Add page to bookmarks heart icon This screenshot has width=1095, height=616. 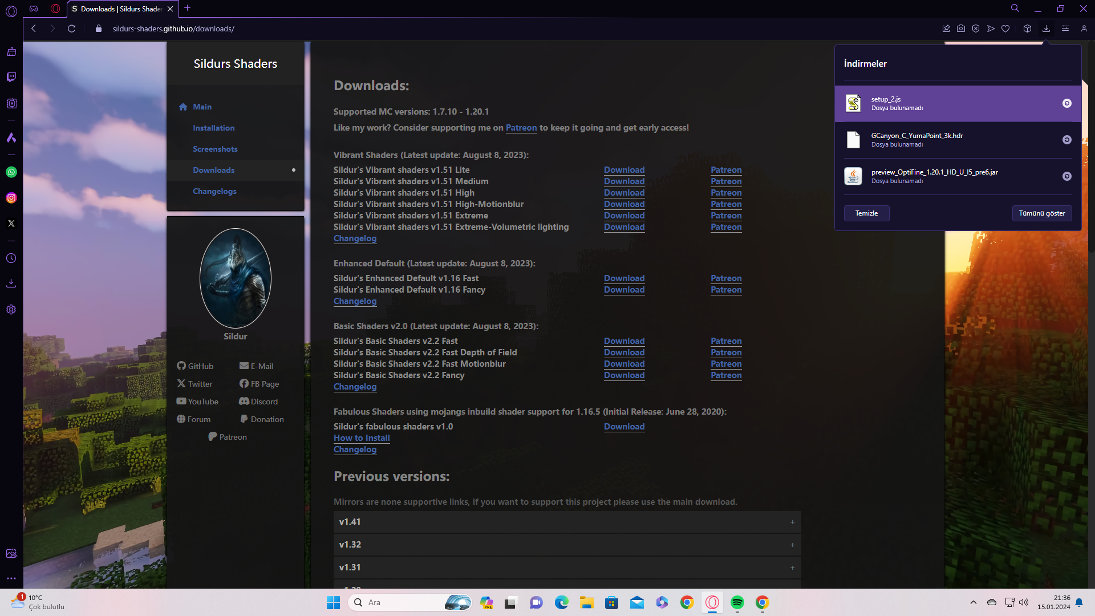tap(1005, 29)
